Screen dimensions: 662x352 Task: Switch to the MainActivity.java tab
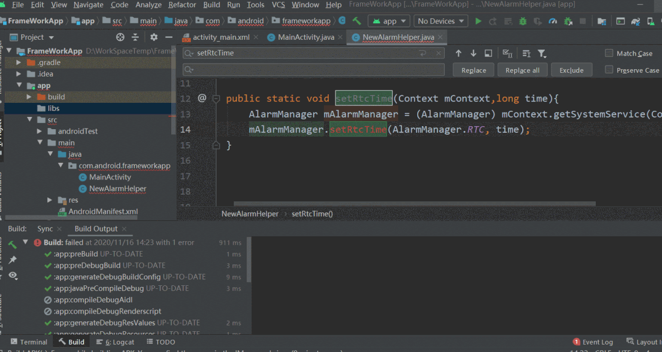pos(306,37)
